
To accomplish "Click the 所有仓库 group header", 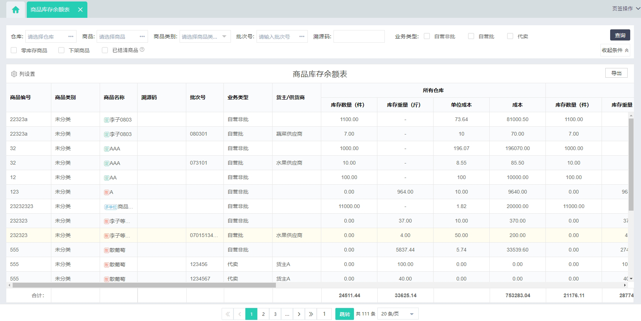I will 433,90.
